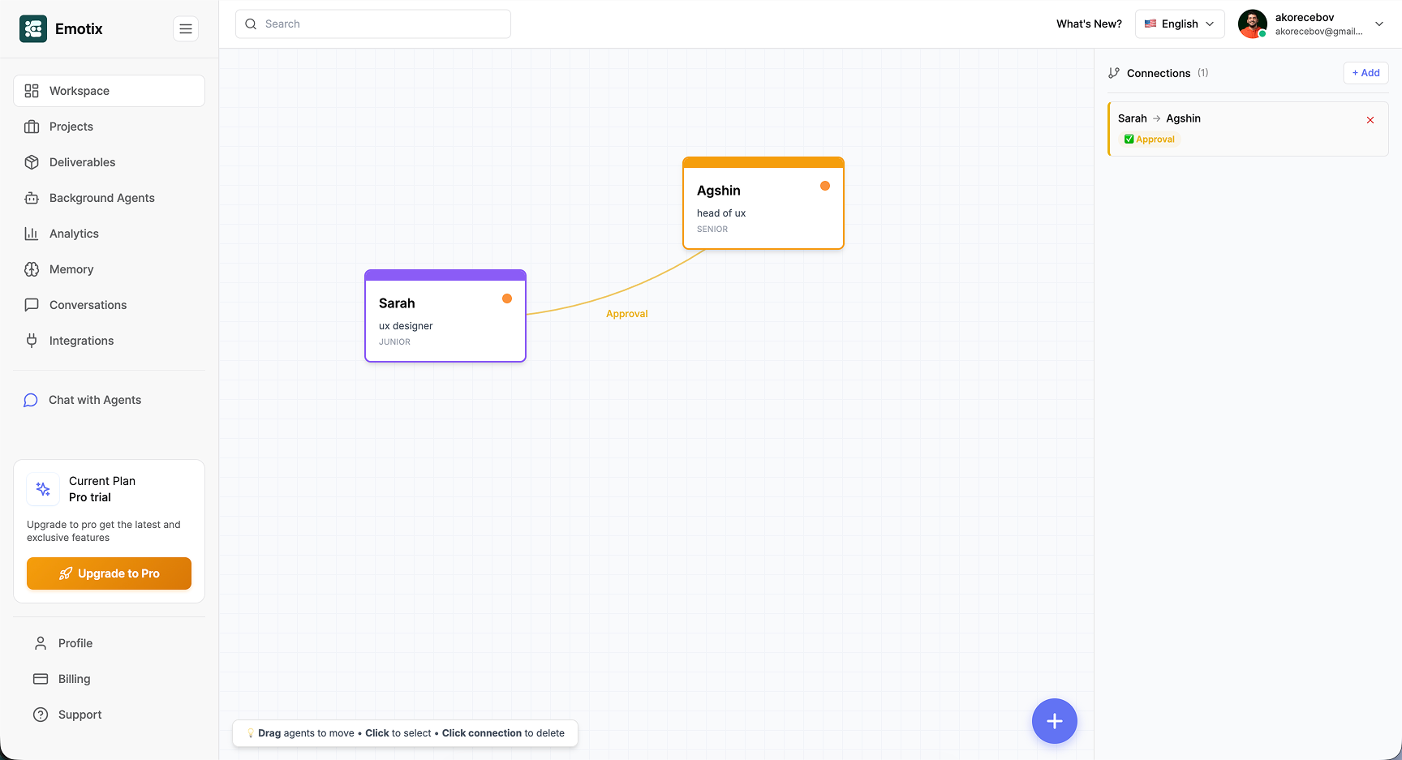The width and height of the screenshot is (1402, 760).
Task: Click the floating plus button to add an agent
Action: [1054, 721]
